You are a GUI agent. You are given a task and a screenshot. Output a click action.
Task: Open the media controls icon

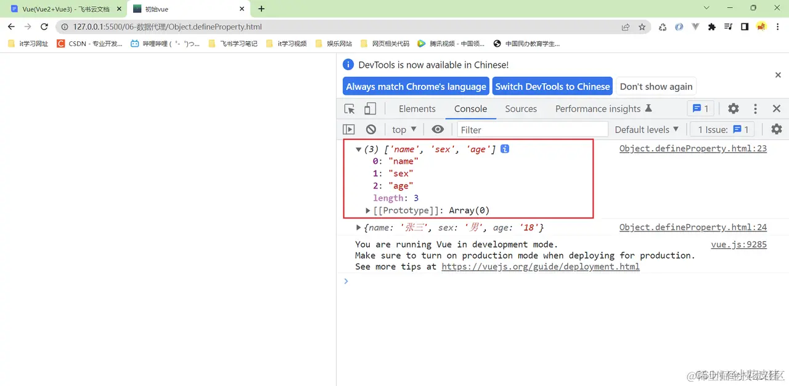point(728,27)
